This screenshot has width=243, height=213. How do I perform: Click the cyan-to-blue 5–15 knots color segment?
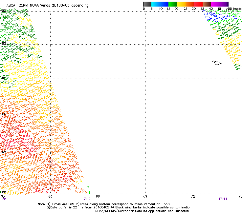(x=160, y=4)
